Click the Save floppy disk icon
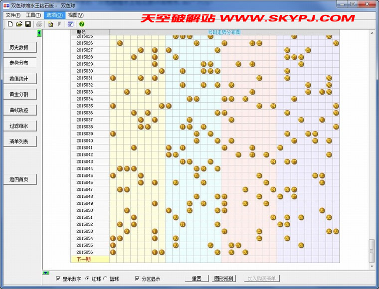The image size is (379, 289). (x=28, y=24)
